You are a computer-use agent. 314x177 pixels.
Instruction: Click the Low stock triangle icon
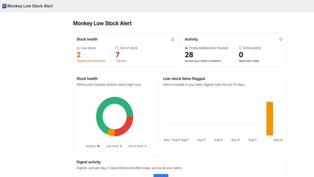click(x=78, y=48)
